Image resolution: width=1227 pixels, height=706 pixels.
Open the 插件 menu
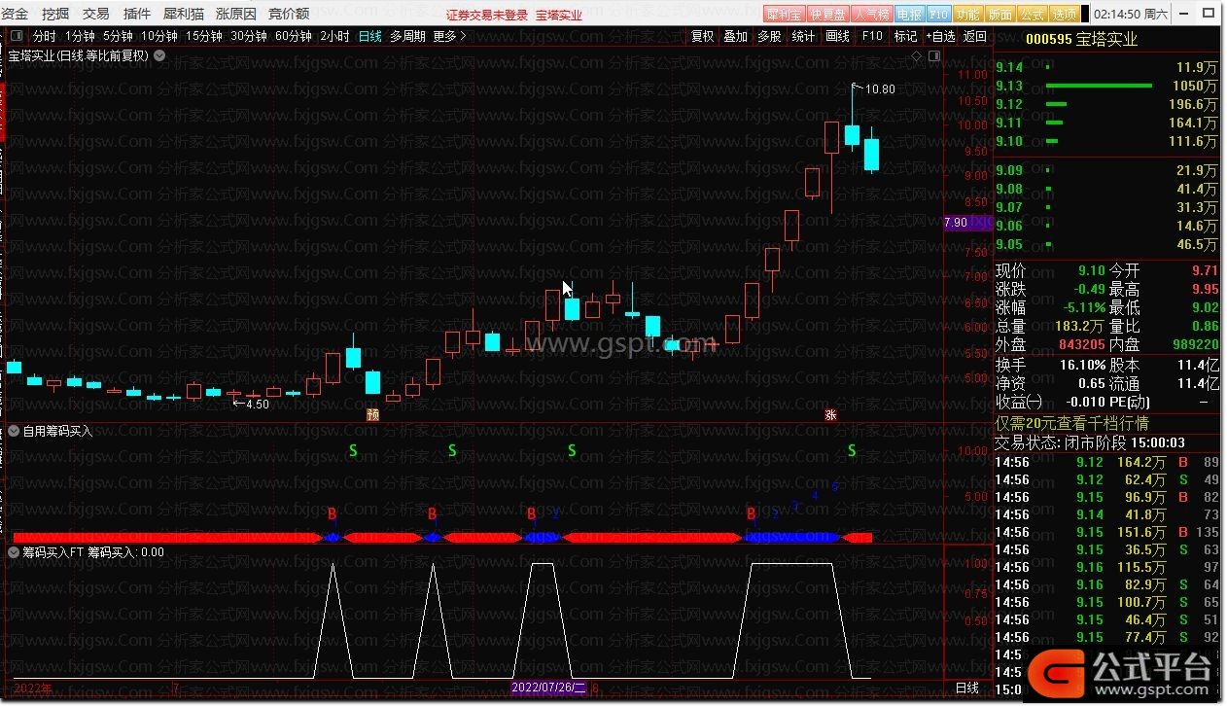point(137,14)
